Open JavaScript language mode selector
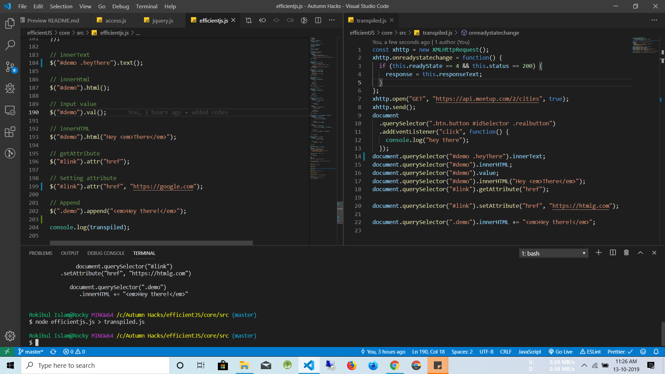 530,352
